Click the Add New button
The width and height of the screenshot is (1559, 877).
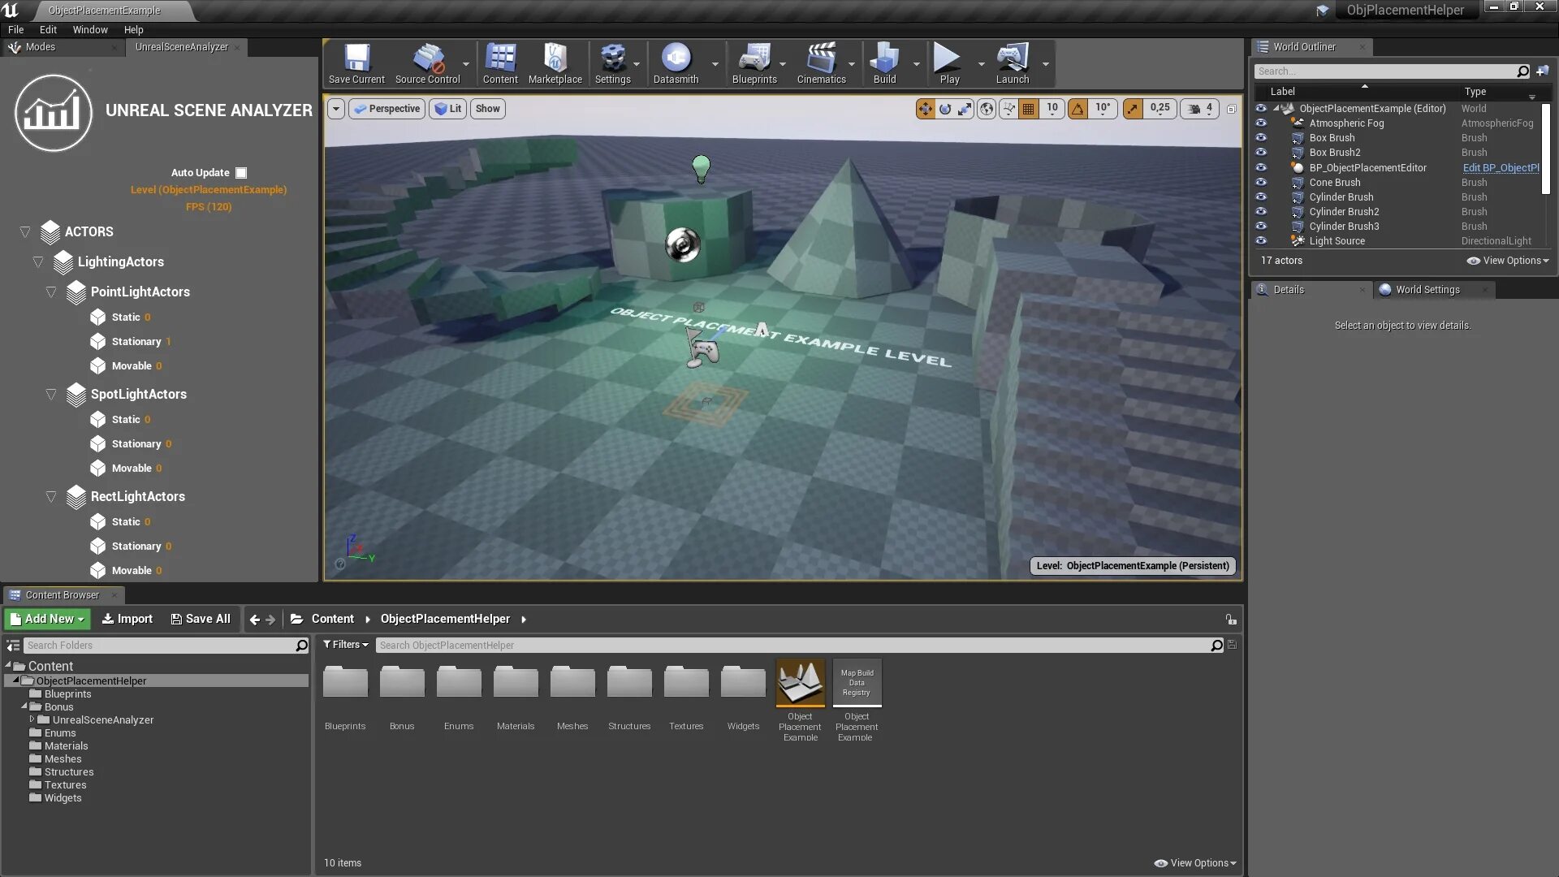48,619
